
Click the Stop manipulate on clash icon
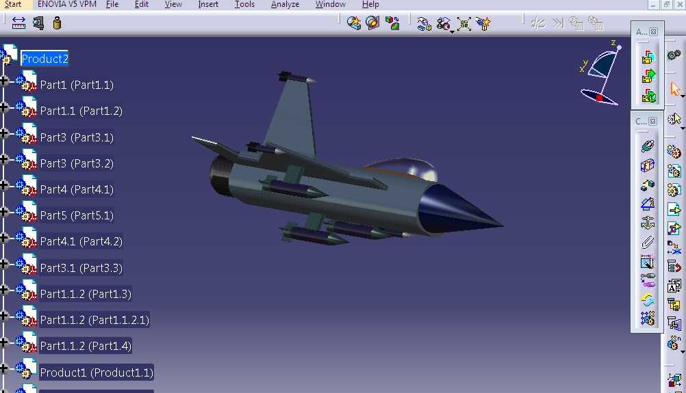click(483, 23)
